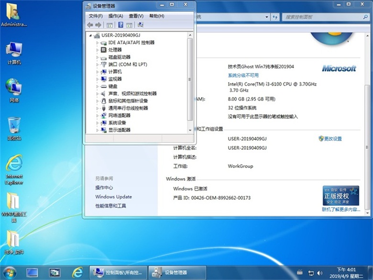Open the Windows Update link
The image size is (373, 280).
point(113,197)
